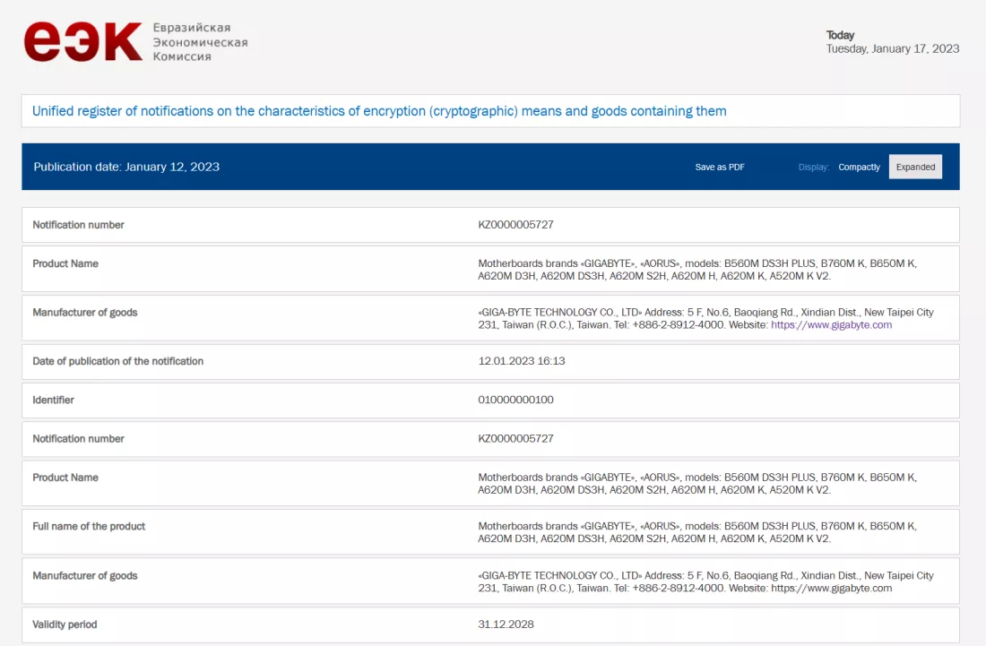
Task: Click the Display label in header bar
Action: click(x=813, y=168)
